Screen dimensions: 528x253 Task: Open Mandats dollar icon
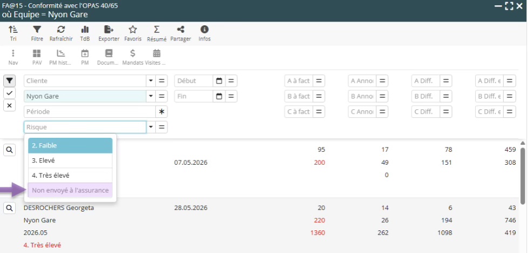tap(133, 57)
